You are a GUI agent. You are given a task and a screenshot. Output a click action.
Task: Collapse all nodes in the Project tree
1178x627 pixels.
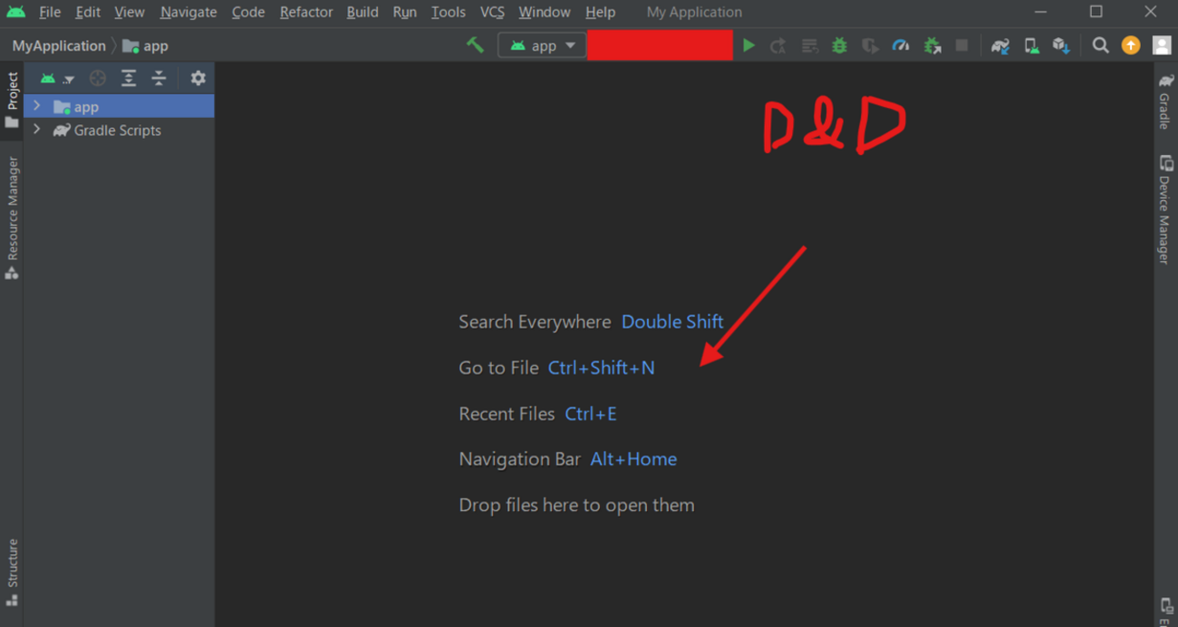pos(159,78)
